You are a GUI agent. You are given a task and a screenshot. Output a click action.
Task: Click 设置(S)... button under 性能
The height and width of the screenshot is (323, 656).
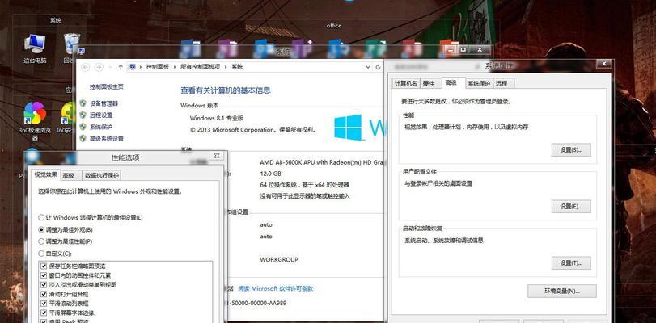click(x=571, y=149)
